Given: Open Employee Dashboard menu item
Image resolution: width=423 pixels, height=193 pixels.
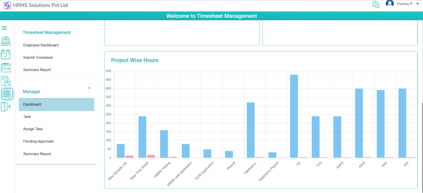Looking at the screenshot, I should 41,45.
